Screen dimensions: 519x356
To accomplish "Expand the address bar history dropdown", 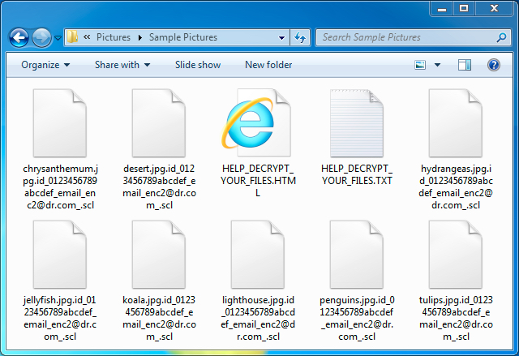I will coord(281,37).
